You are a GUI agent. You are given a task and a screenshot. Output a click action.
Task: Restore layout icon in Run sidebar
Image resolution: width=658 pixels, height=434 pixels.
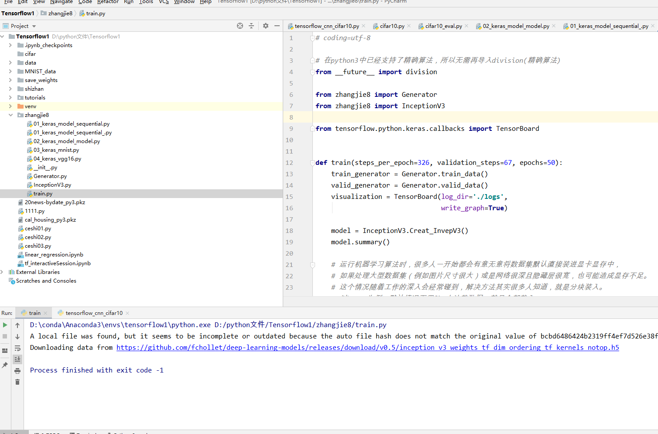coord(5,351)
